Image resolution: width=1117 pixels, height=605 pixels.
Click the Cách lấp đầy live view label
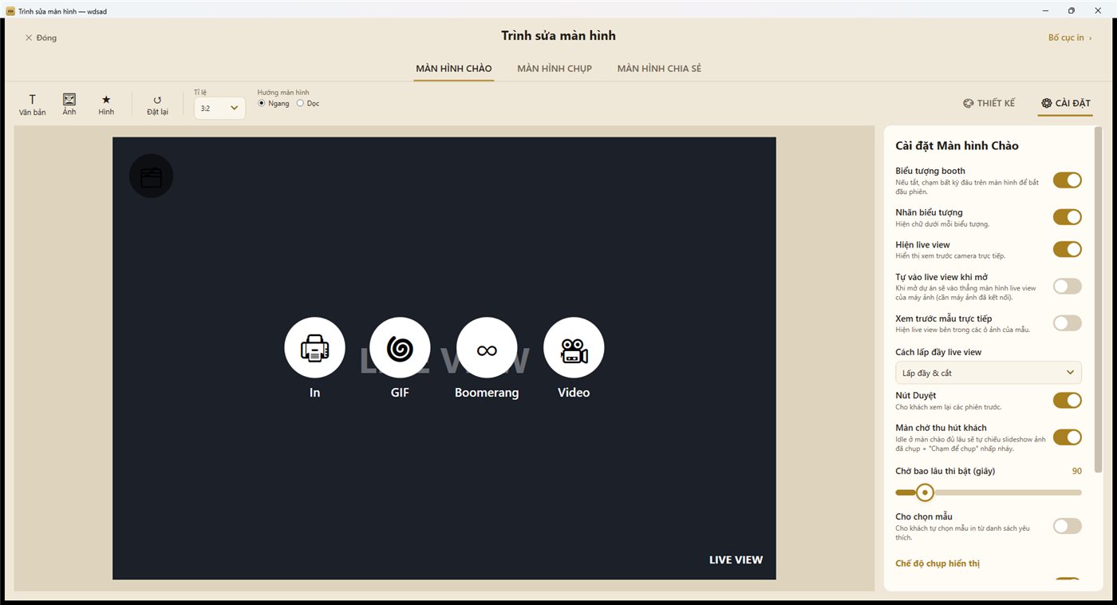[938, 352]
